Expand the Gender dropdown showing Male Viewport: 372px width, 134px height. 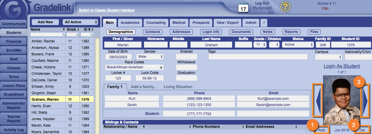click(x=150, y=57)
